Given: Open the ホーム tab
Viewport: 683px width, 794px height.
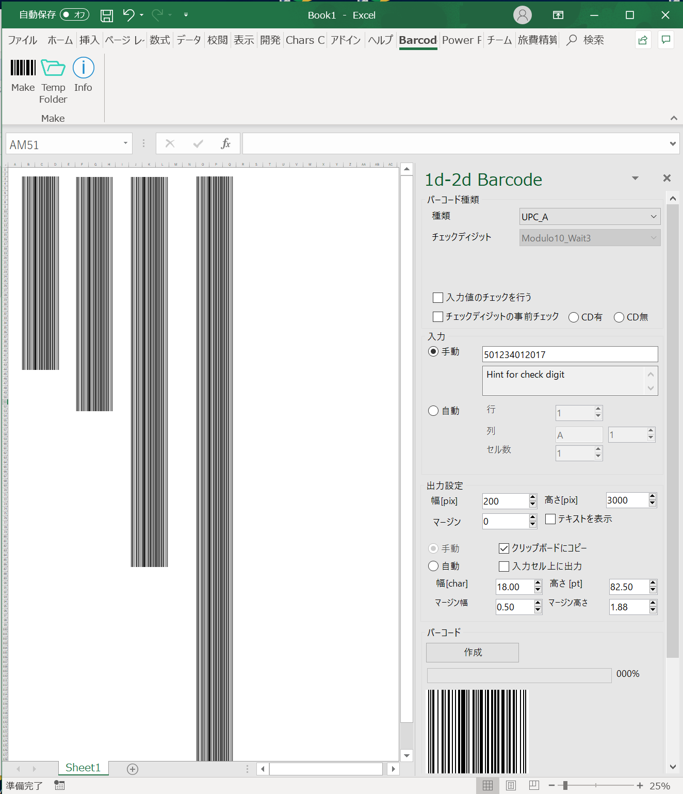Looking at the screenshot, I should (60, 40).
